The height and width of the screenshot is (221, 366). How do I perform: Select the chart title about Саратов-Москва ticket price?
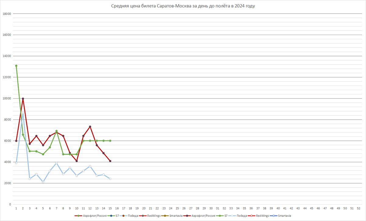click(x=183, y=6)
